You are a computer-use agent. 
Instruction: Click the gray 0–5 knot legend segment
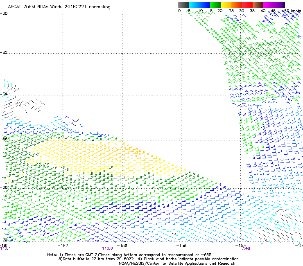(x=183, y=5)
